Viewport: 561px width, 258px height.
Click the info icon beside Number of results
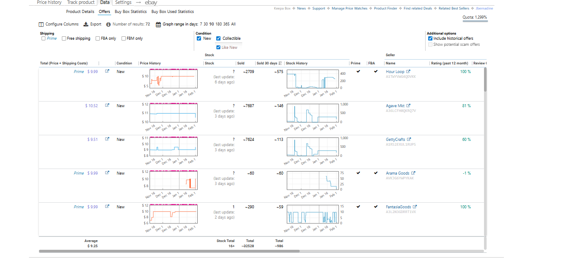(x=108, y=25)
